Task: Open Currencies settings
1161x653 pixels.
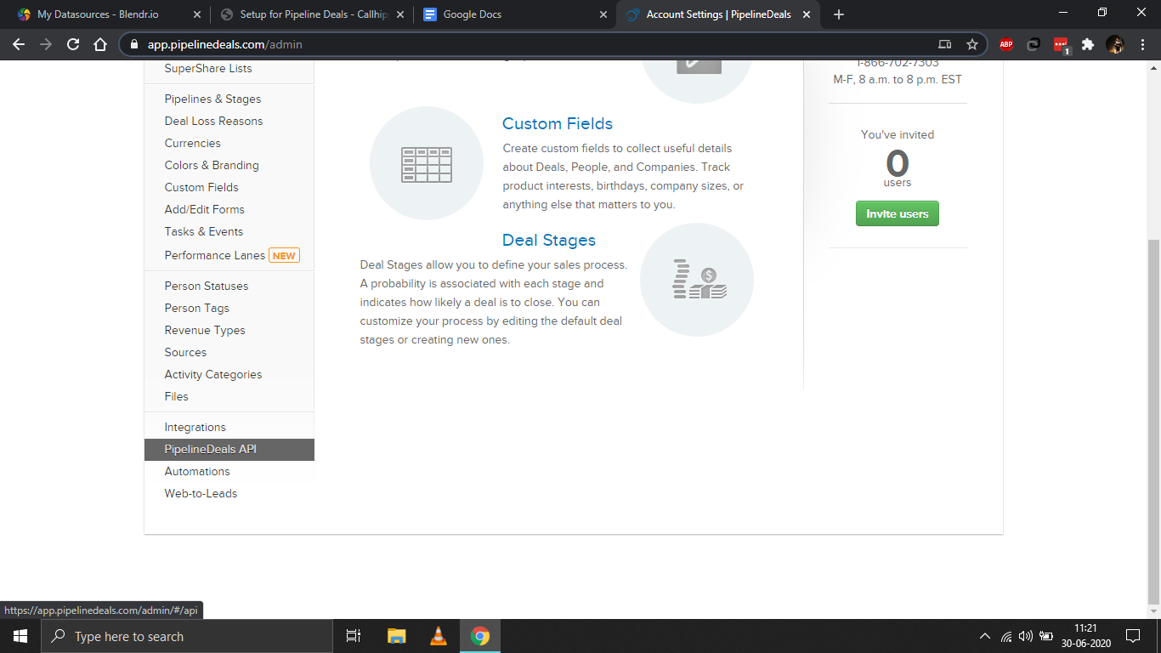Action: pyautogui.click(x=192, y=143)
